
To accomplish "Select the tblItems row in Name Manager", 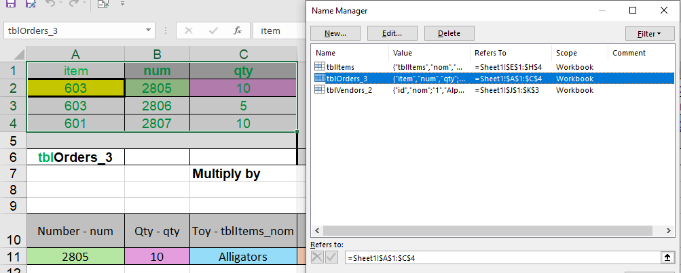I will tap(493, 67).
